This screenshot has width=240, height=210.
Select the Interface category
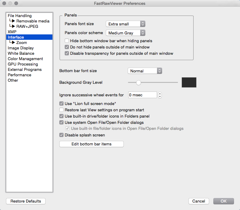29,37
